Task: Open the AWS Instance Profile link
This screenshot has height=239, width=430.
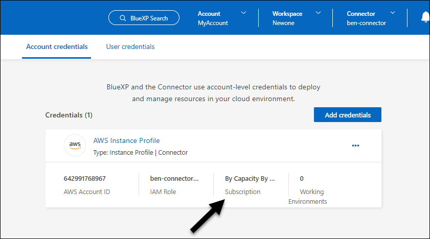Action: pos(126,140)
